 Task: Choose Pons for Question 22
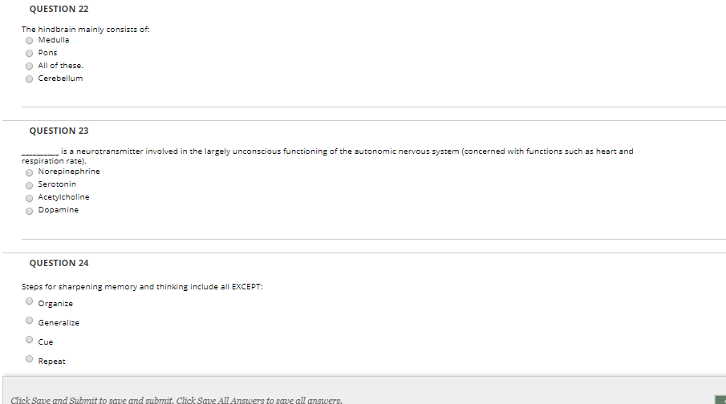click(x=29, y=53)
